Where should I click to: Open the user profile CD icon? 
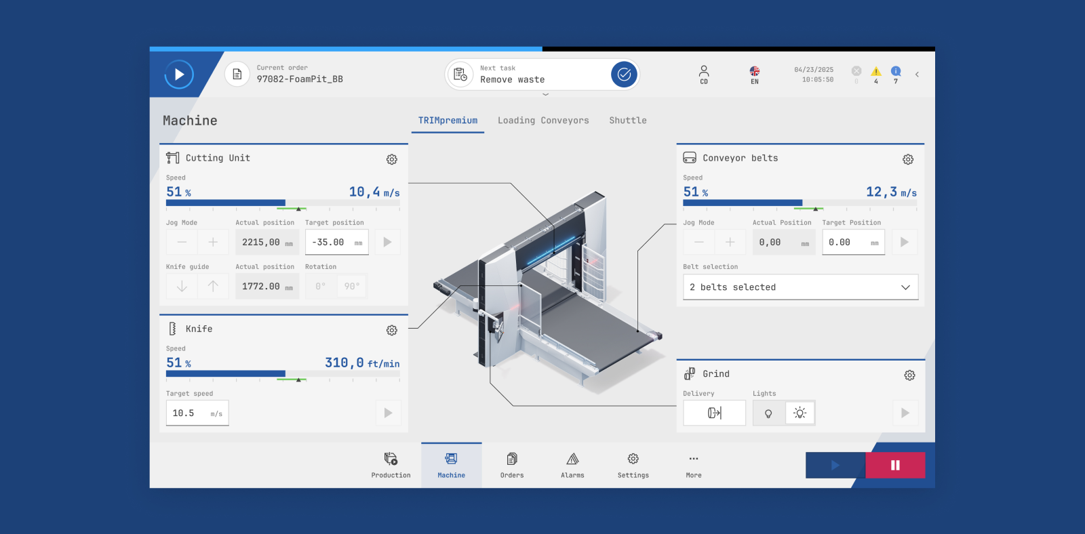coord(704,74)
